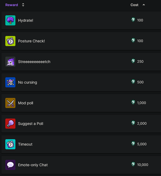
Task: Select the Streeeeeeeeeetch purple creature icon
Action: [10, 62]
